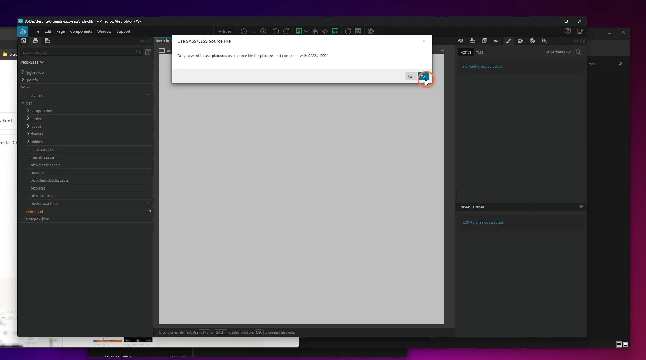This screenshot has width=646, height=360.
Task: Toggle the green JS scripts icon
Action: (335, 31)
